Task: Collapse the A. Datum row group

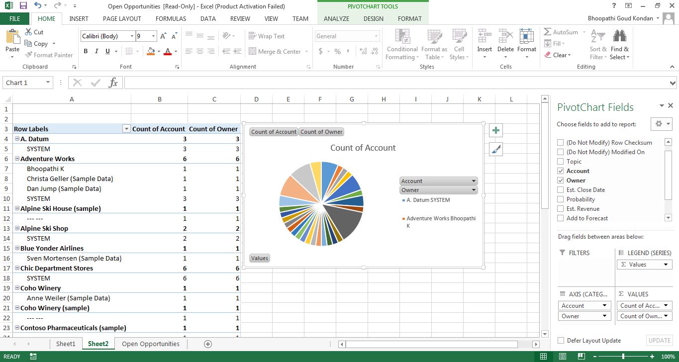Action: 17,139
